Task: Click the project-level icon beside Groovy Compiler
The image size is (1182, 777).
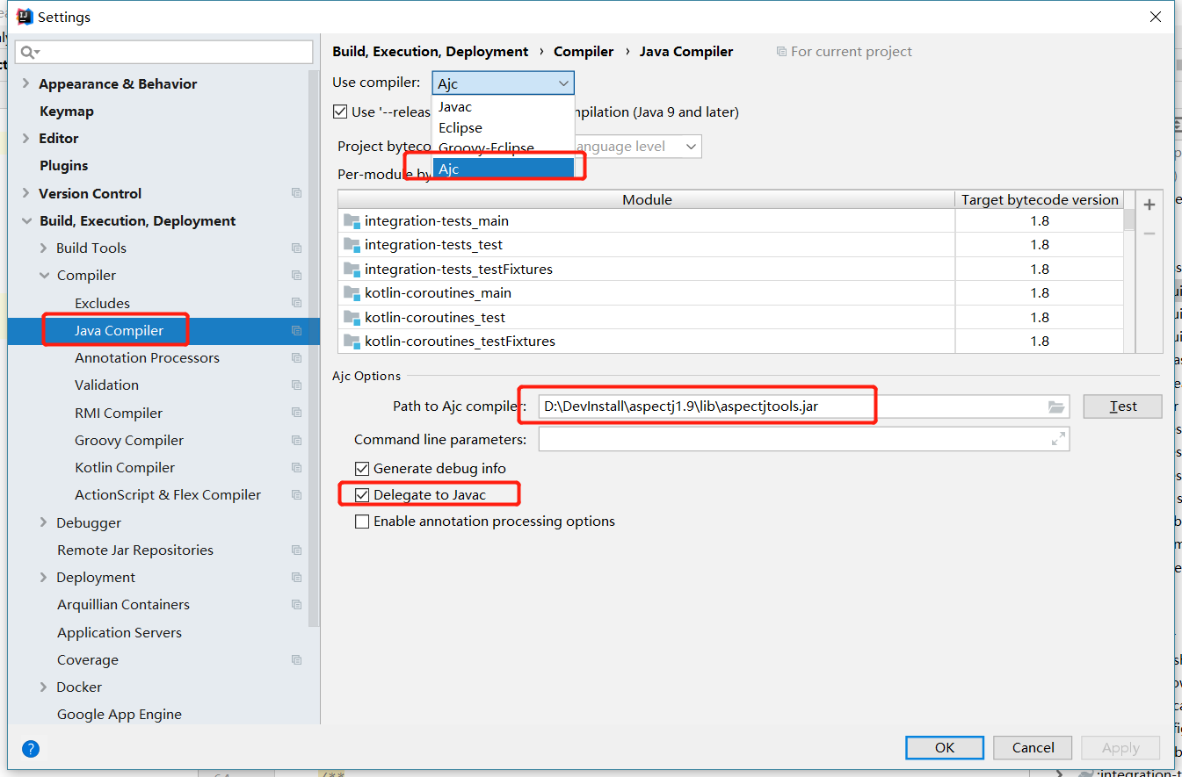Action: 296,441
